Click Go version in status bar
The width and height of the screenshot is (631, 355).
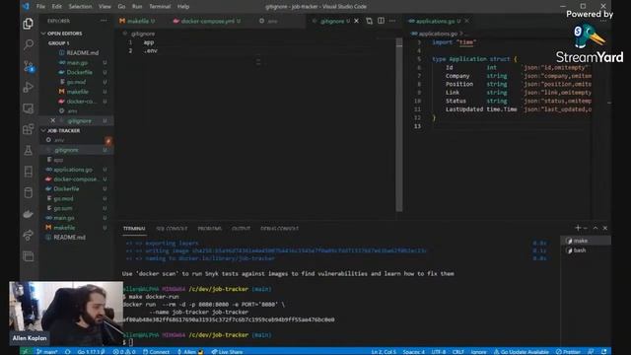click(91, 351)
